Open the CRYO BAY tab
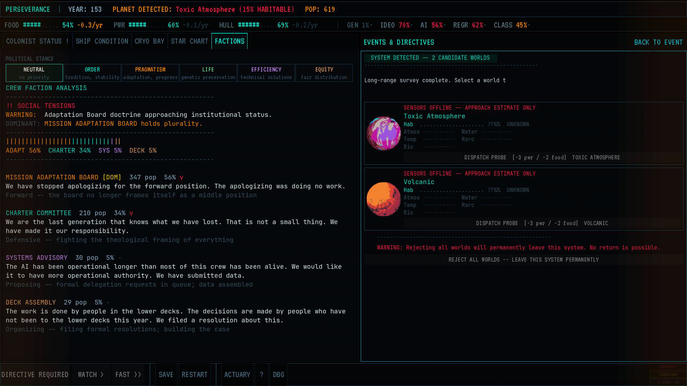This screenshot has width=687, height=386. (150, 41)
